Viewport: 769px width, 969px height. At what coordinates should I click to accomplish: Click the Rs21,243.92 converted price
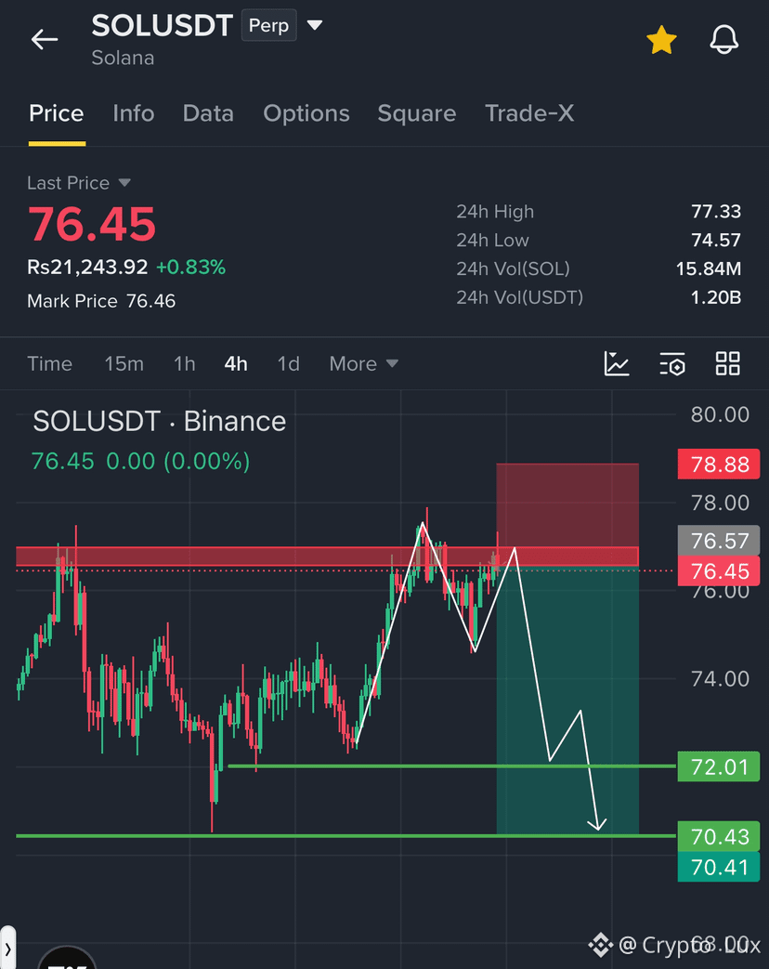tap(87, 267)
